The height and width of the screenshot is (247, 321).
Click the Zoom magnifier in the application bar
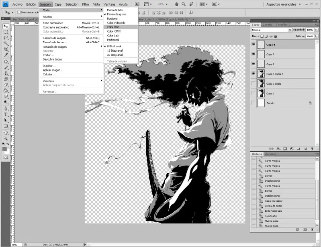tap(184, 4)
